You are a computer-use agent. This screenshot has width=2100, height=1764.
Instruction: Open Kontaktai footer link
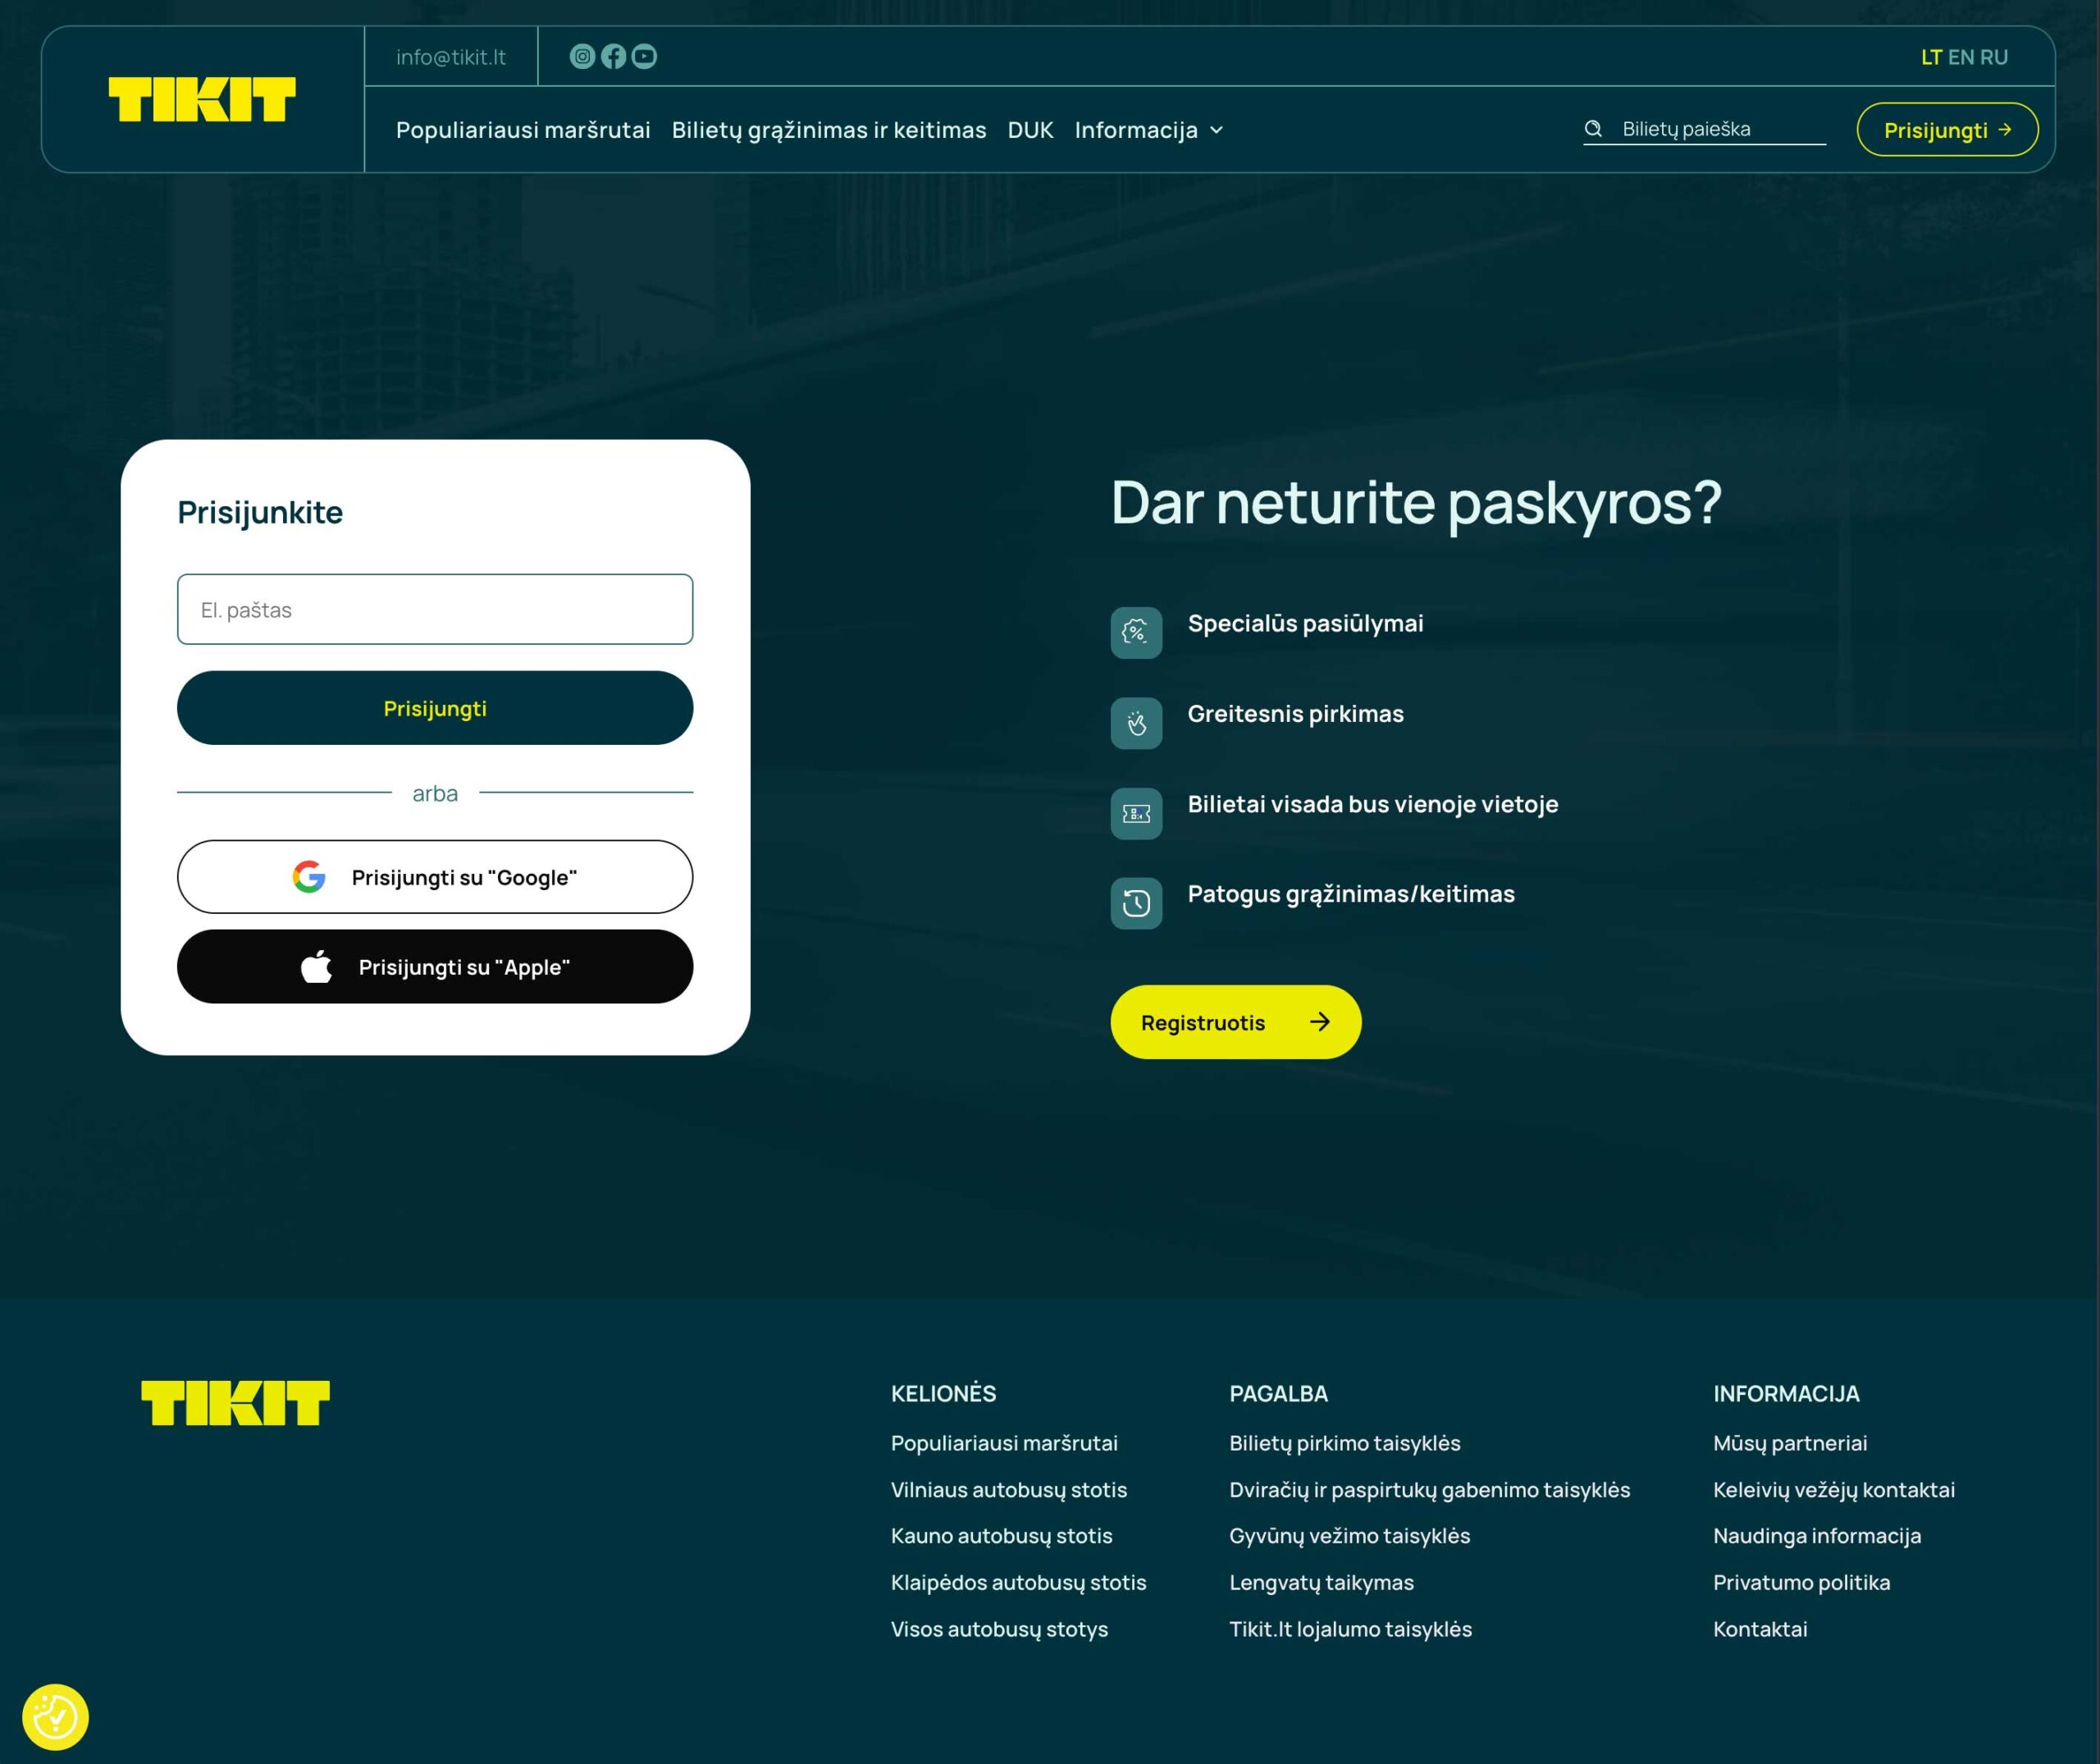pos(1760,1629)
